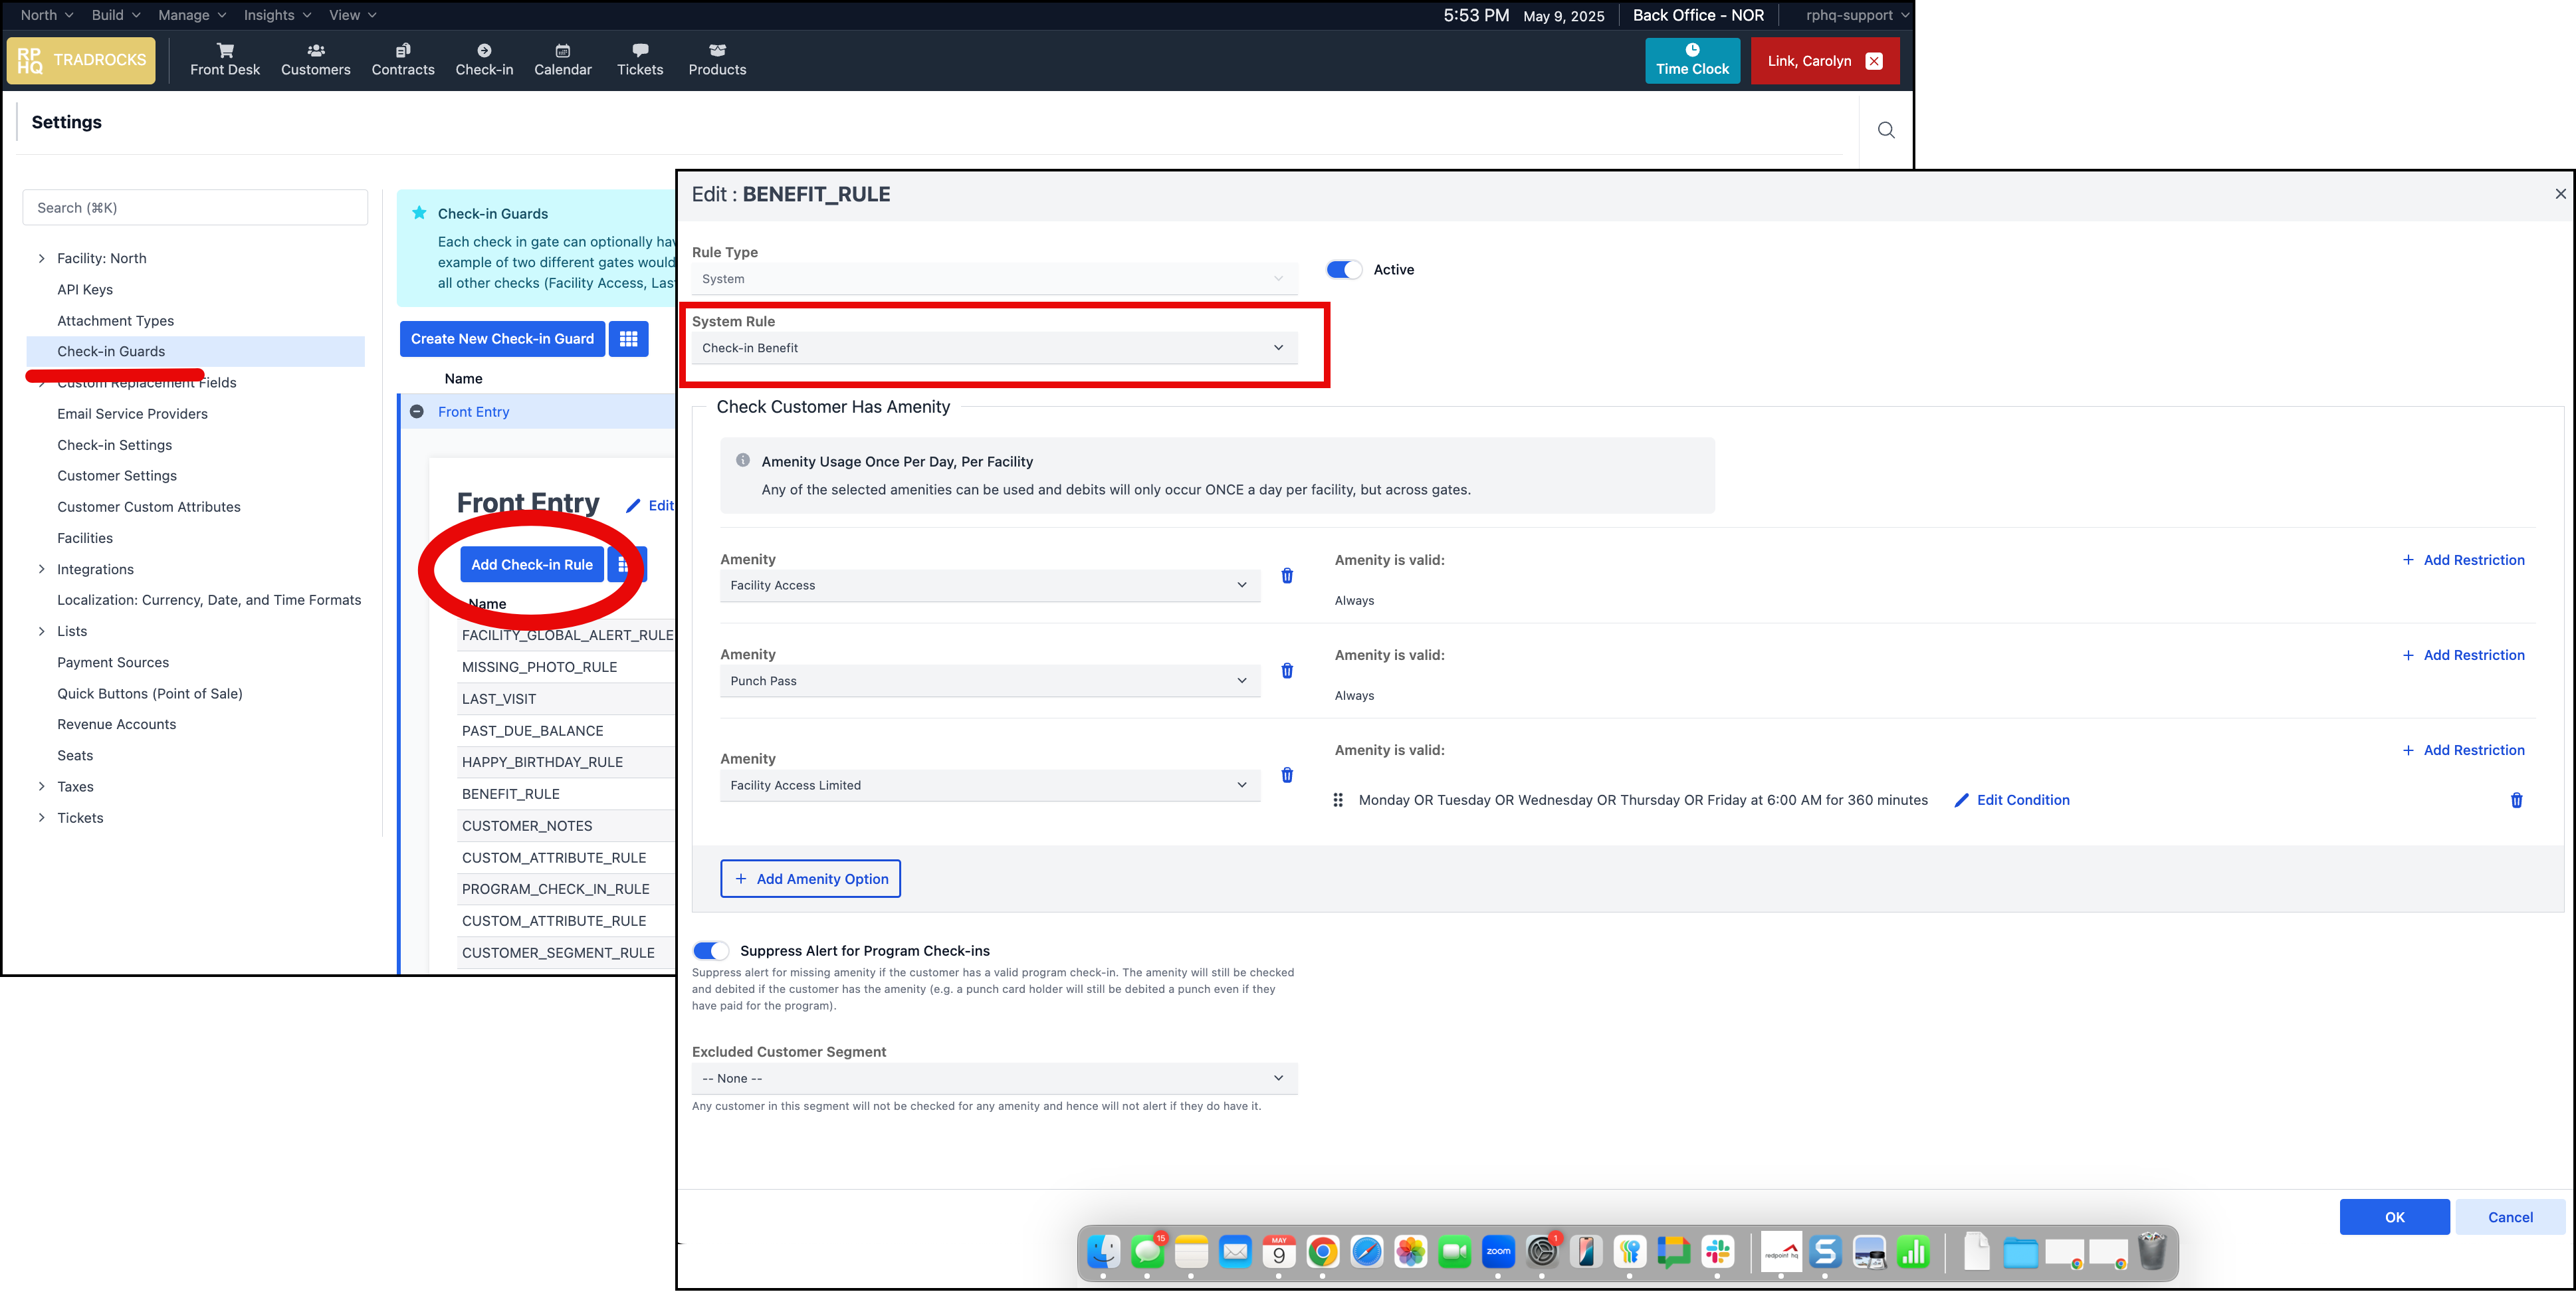Open the Build menu
This screenshot has height=1296, width=2576.
115,15
